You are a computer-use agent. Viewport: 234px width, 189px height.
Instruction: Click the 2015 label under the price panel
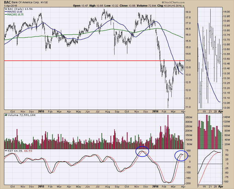click(41, 111)
